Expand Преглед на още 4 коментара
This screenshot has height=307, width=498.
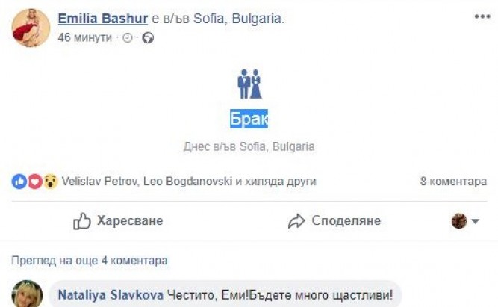click(90, 261)
